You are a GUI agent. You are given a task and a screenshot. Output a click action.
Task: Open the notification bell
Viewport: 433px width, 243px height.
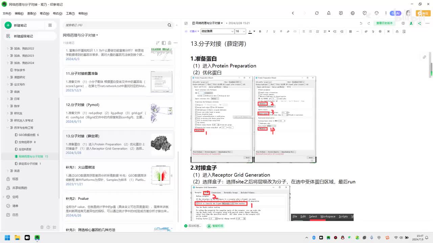point(329,13)
